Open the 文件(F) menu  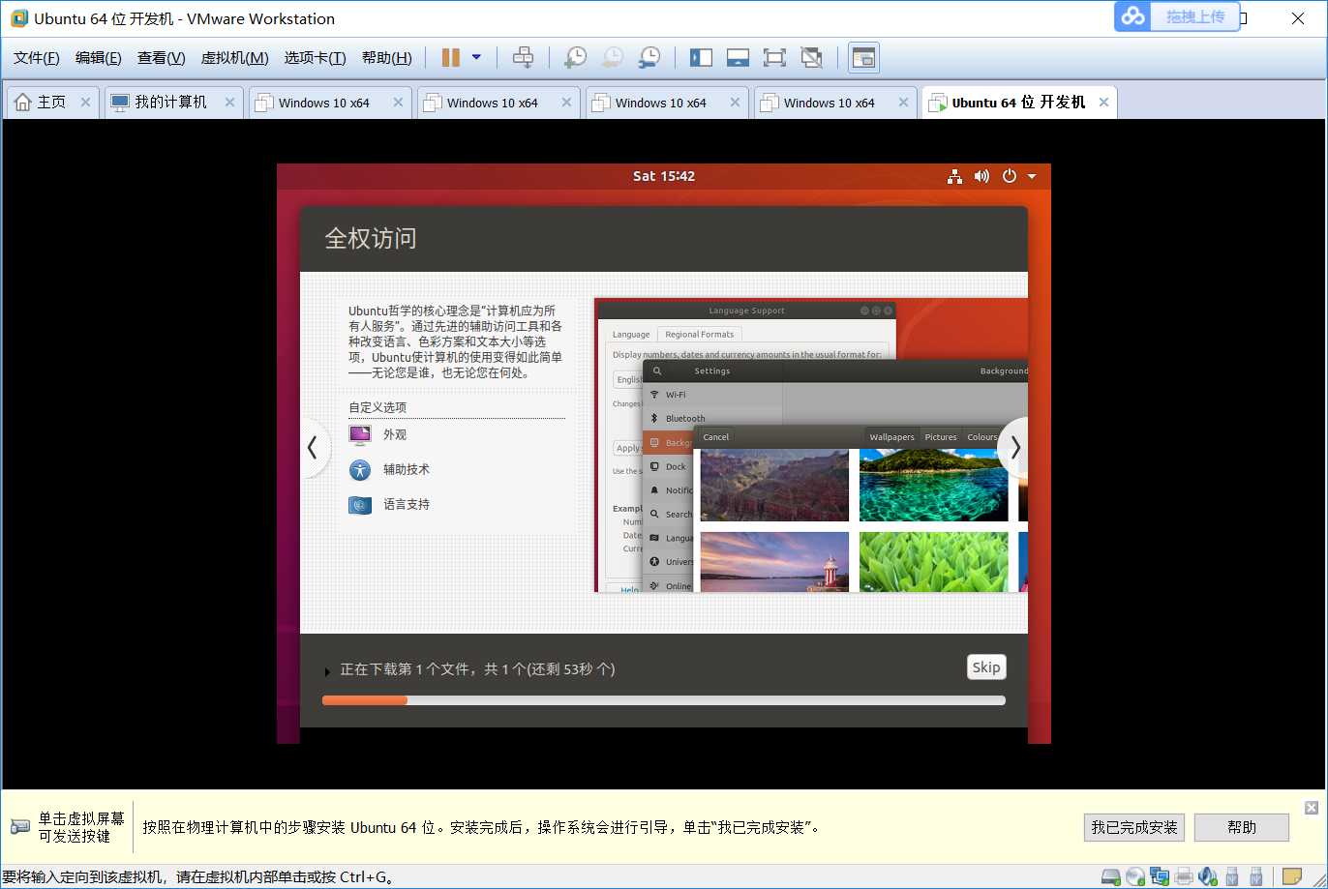click(x=37, y=58)
